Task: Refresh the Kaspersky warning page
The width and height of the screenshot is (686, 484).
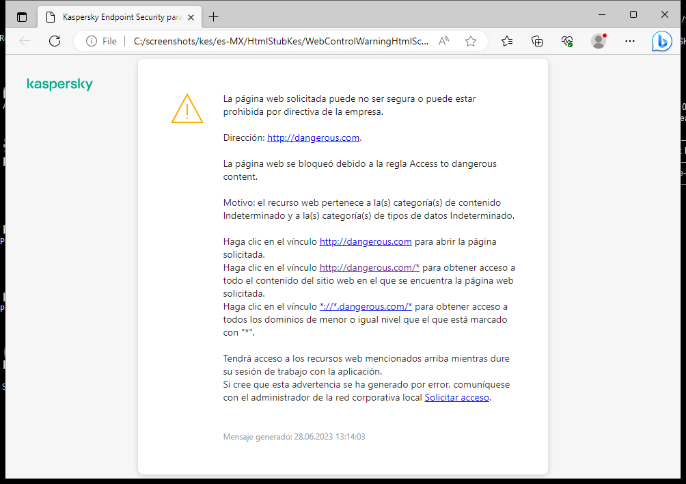Action: click(55, 41)
